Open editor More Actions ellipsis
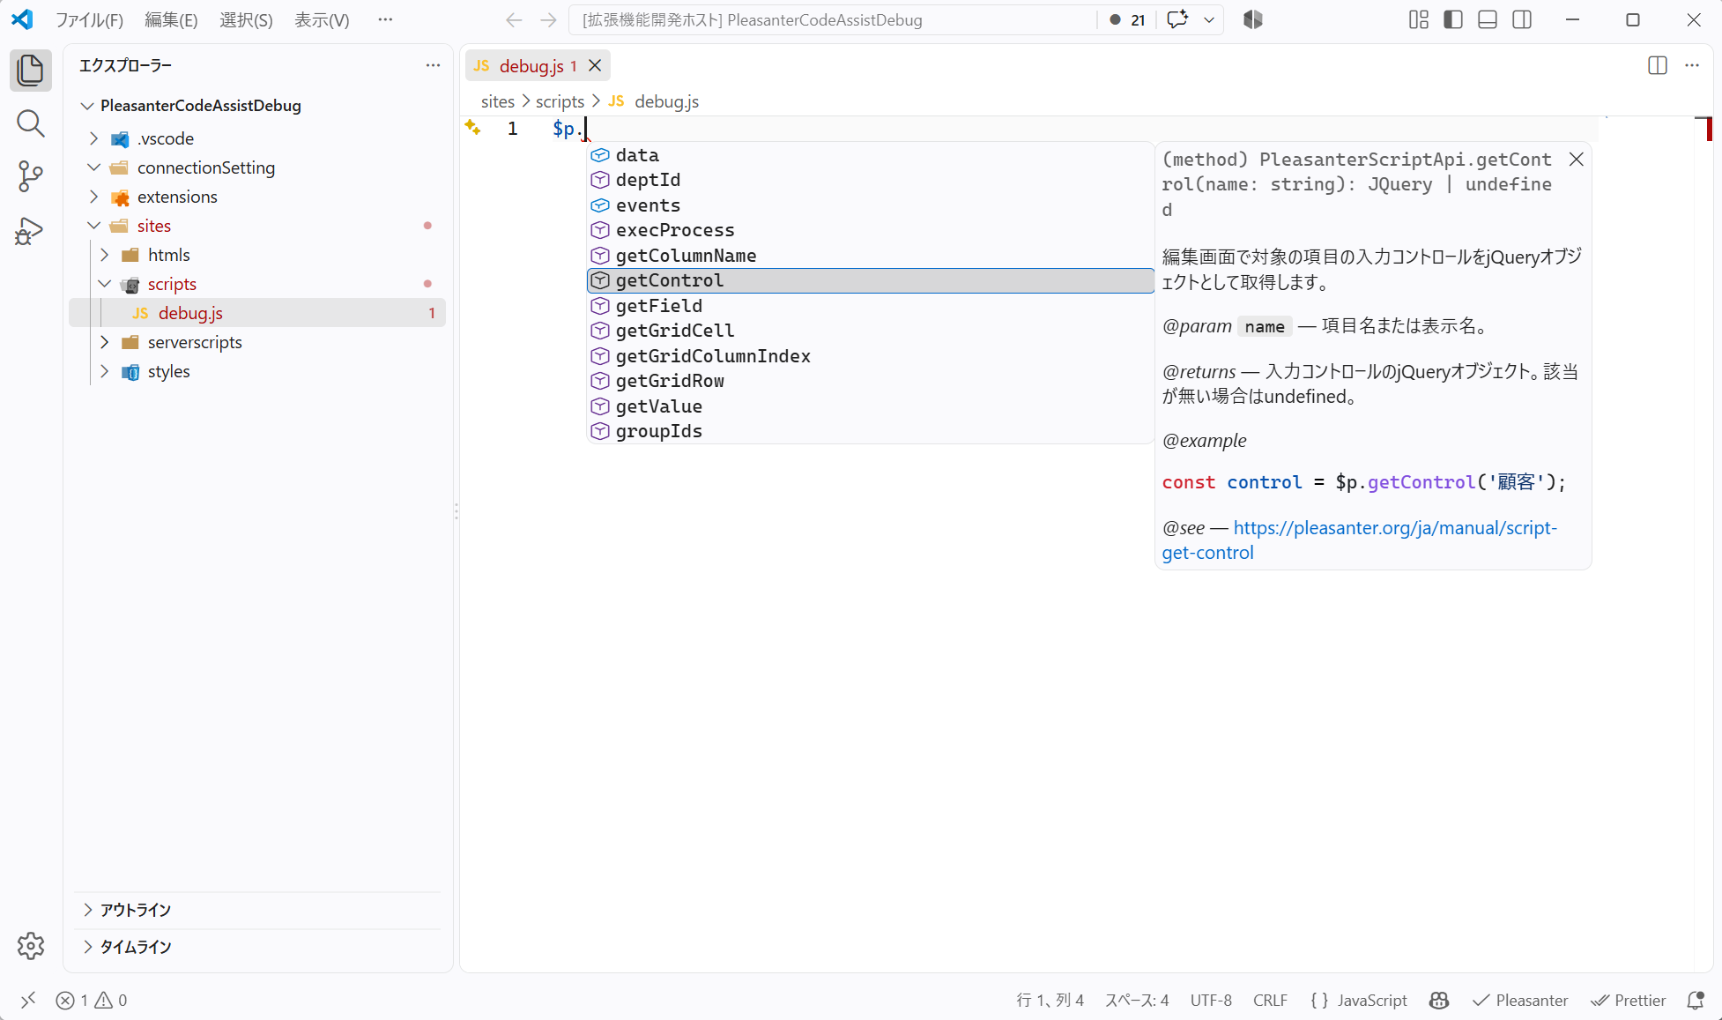The height and width of the screenshot is (1020, 1722). [1692, 65]
